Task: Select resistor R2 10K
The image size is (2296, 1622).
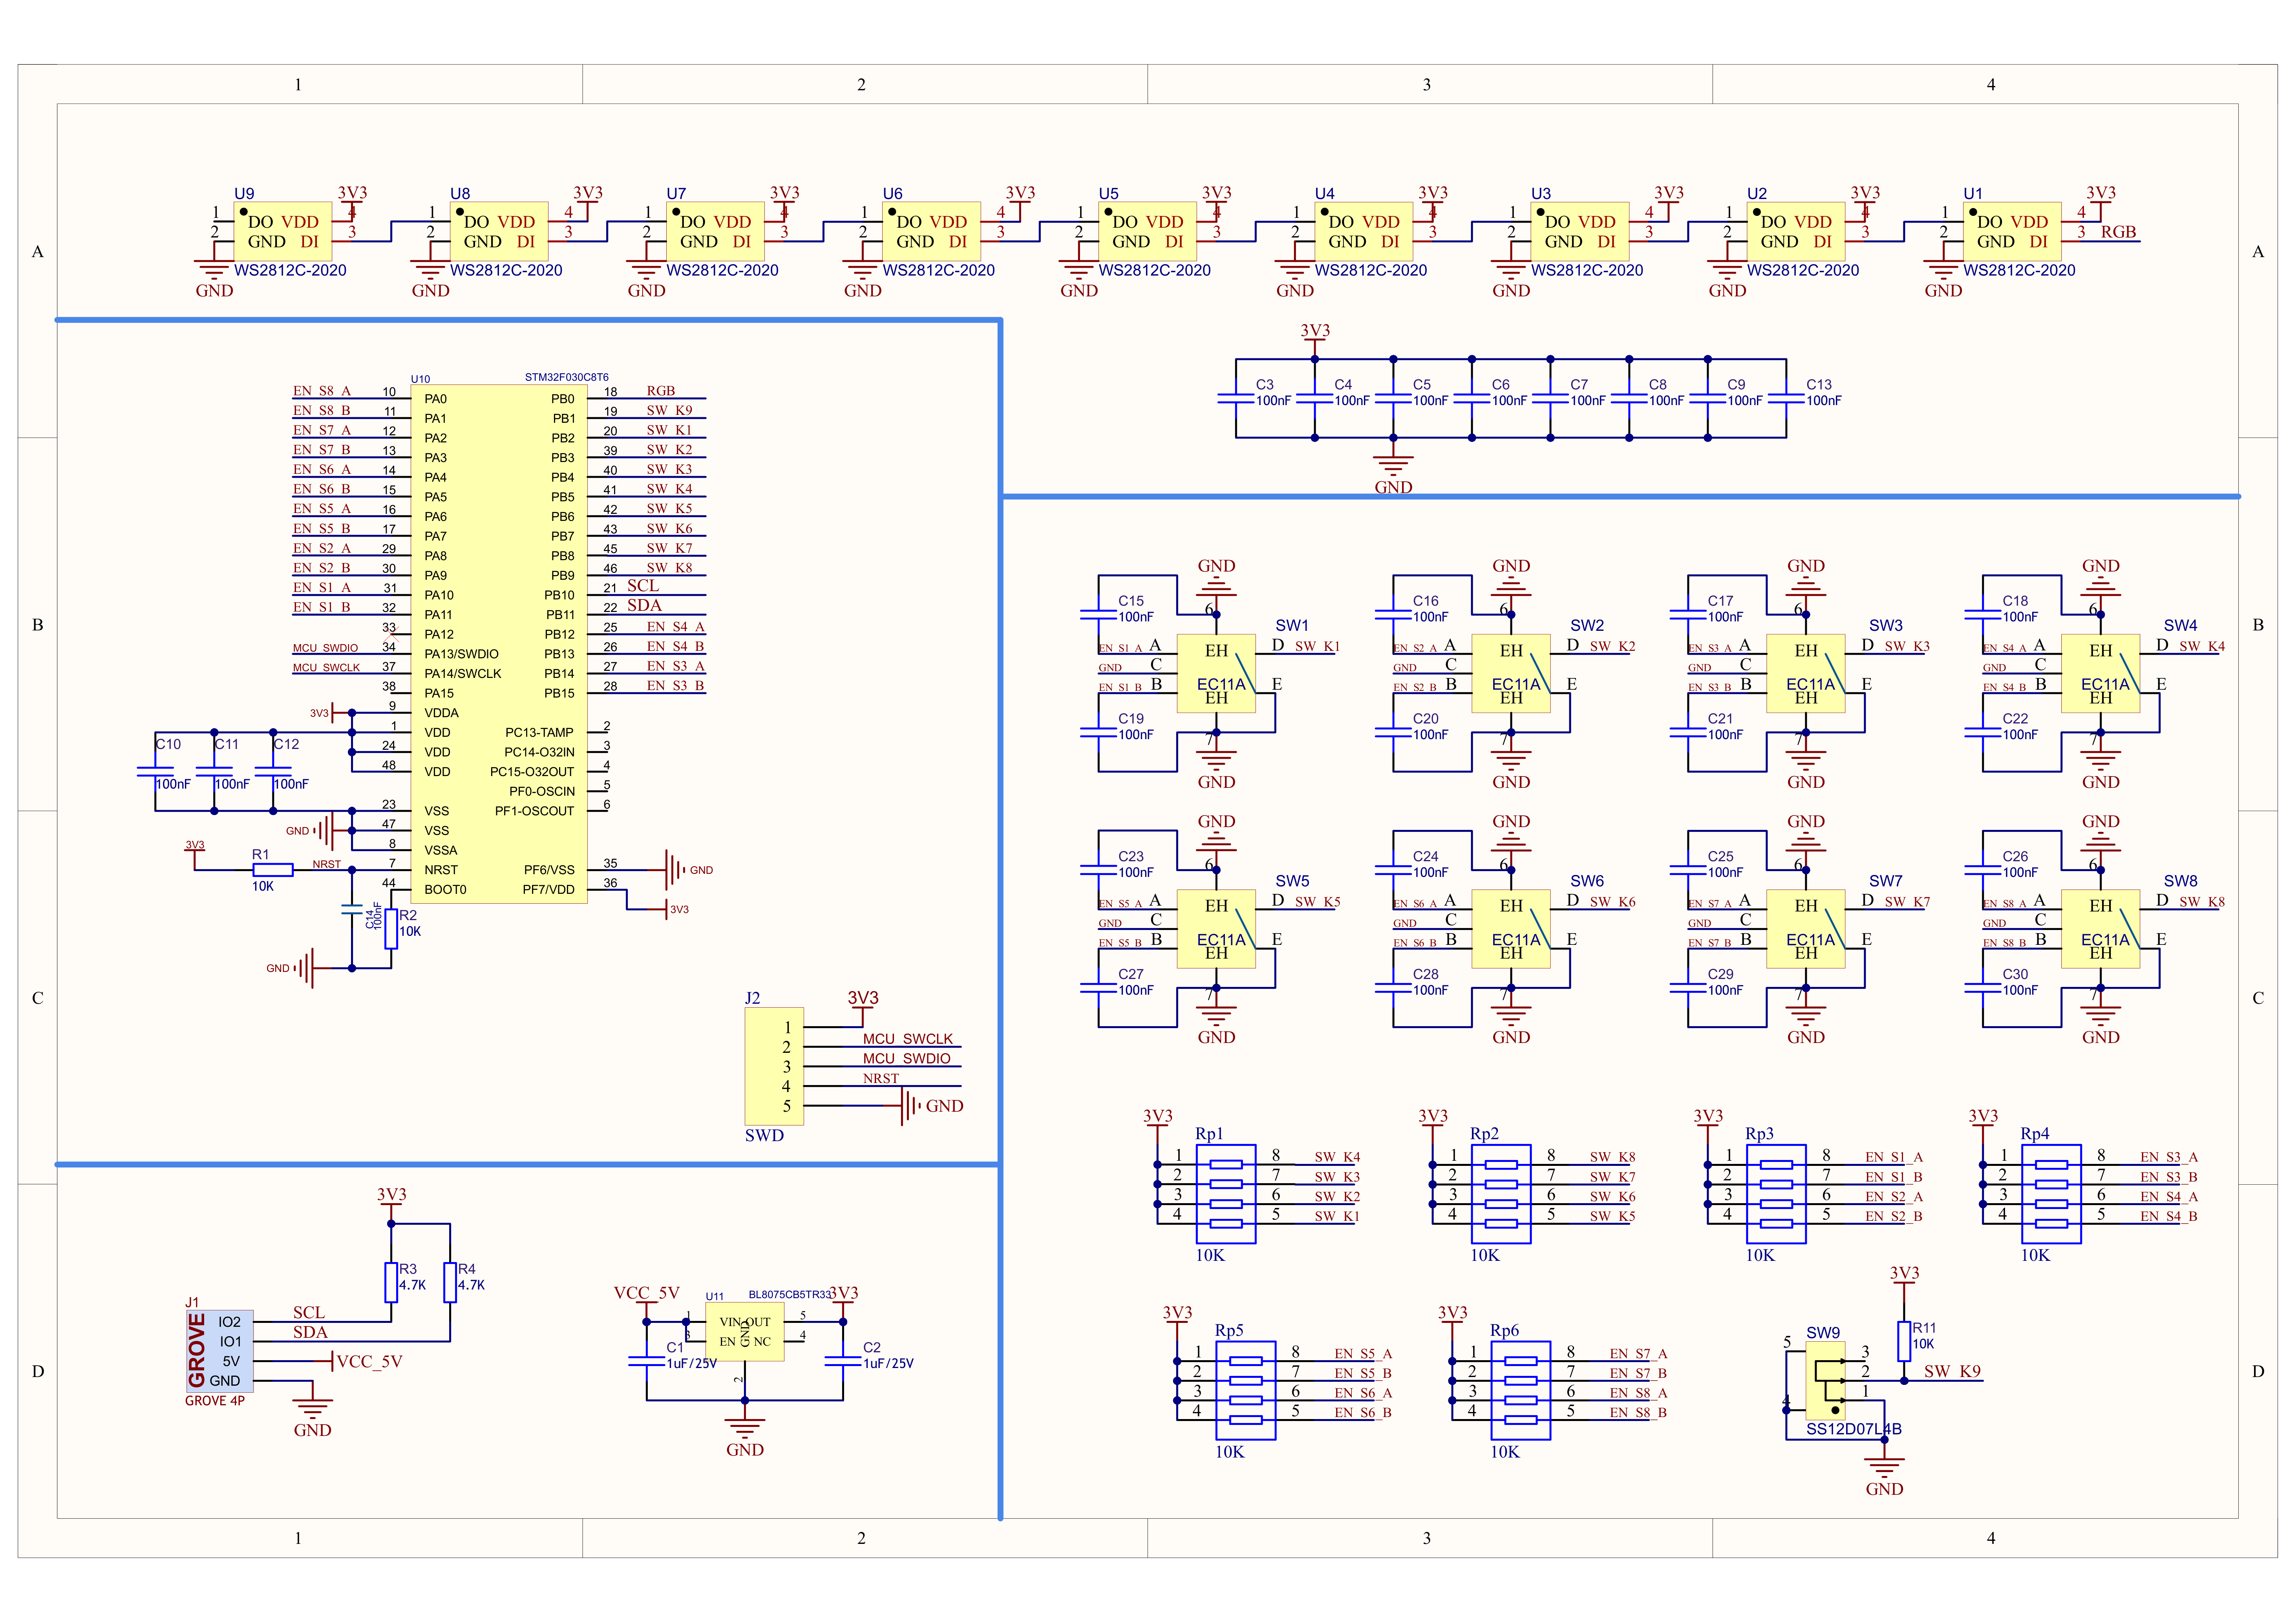Action: (x=392, y=929)
